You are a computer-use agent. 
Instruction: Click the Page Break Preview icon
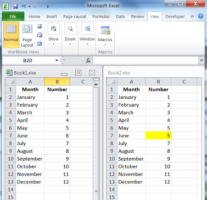[x=39, y=26]
